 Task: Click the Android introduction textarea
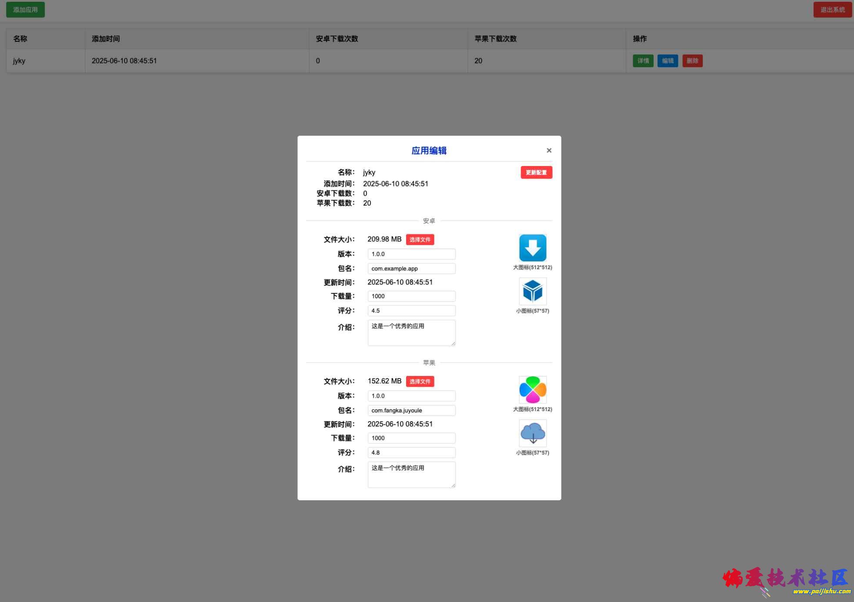point(411,333)
